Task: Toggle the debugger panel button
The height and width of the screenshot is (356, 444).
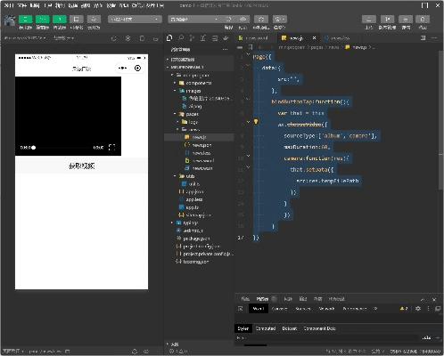Action: coord(60,20)
